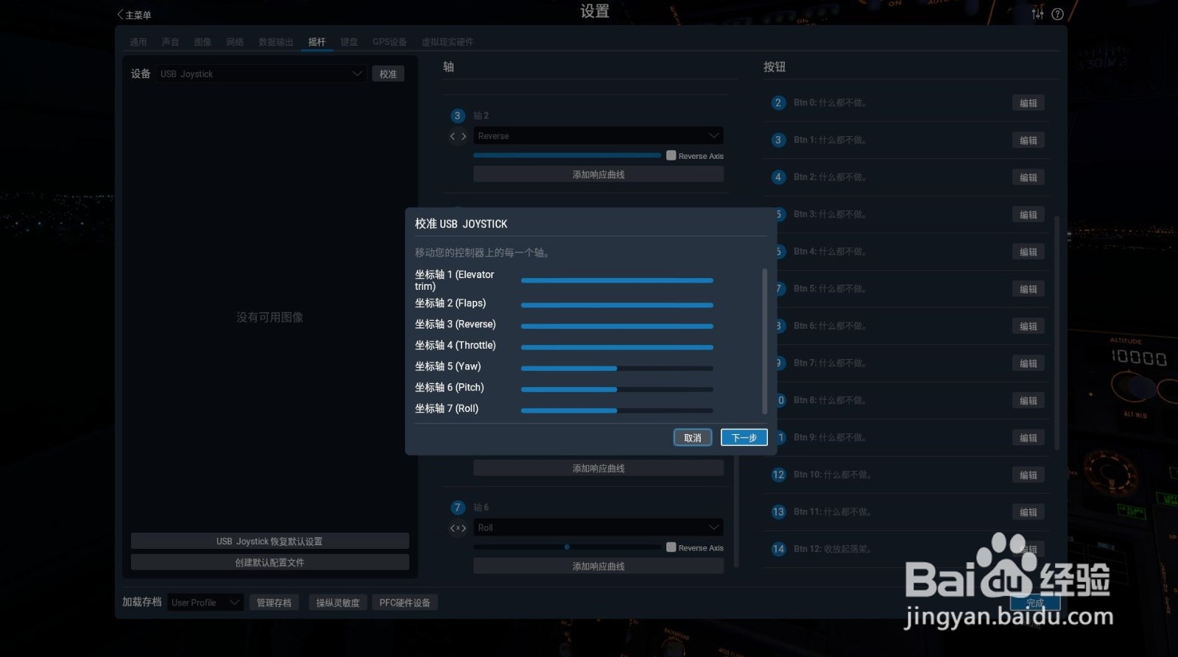Edit button Btn 7 assignment

(x=1028, y=363)
